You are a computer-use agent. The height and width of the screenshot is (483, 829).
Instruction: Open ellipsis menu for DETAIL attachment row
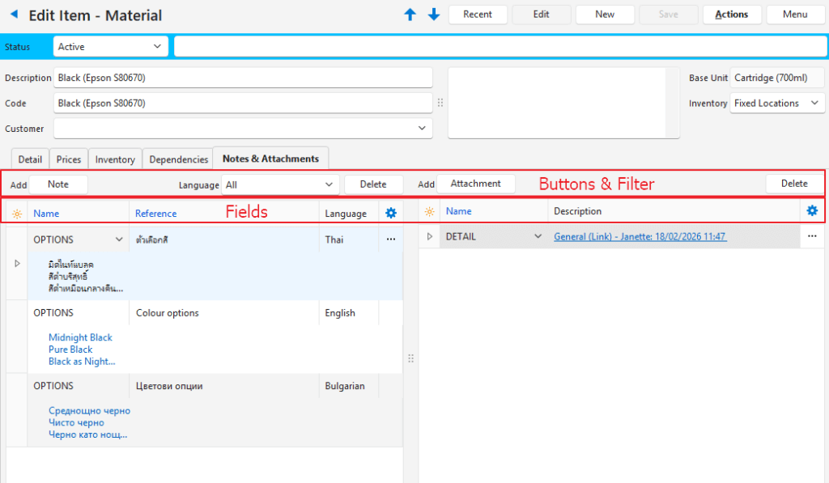click(812, 236)
